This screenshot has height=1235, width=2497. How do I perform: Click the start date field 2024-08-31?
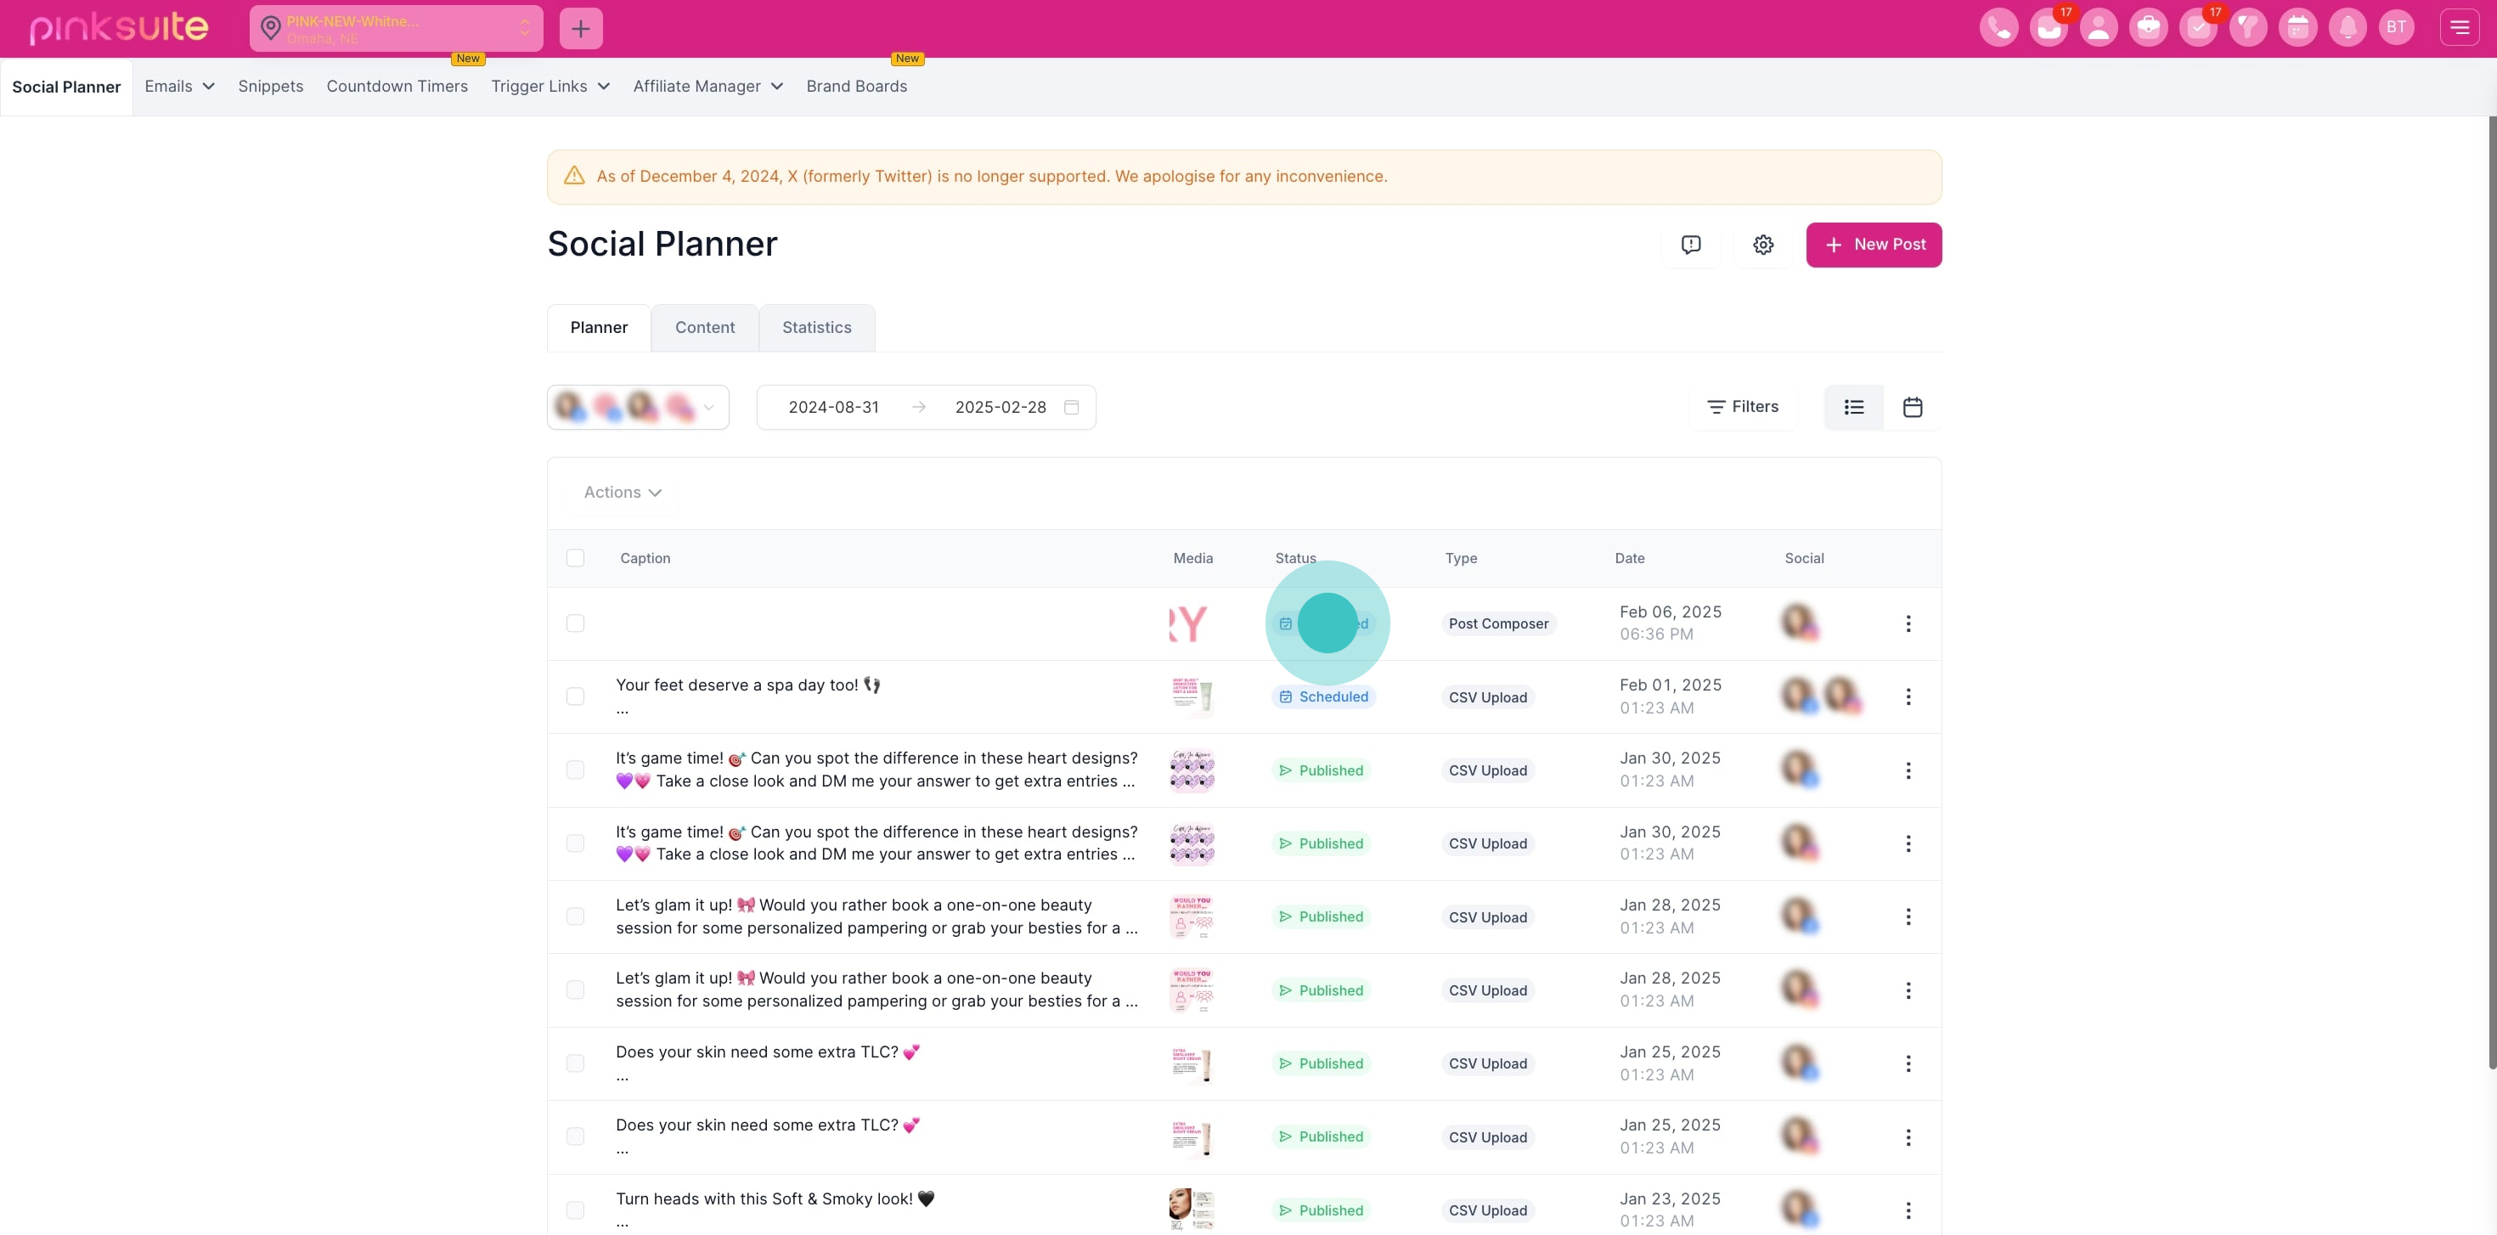pyautogui.click(x=832, y=407)
